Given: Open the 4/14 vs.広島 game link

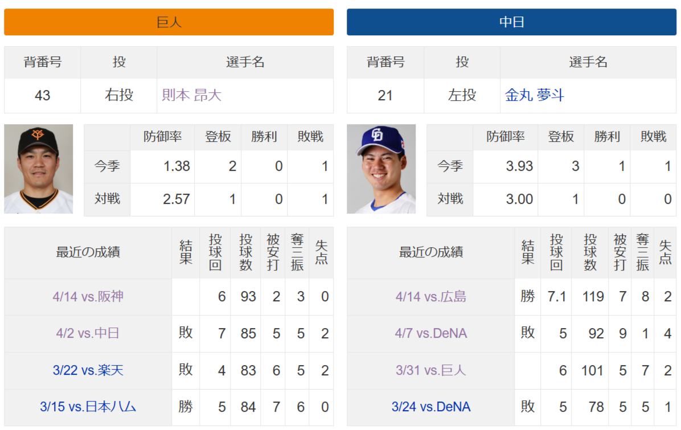Looking at the screenshot, I should tap(430, 297).
